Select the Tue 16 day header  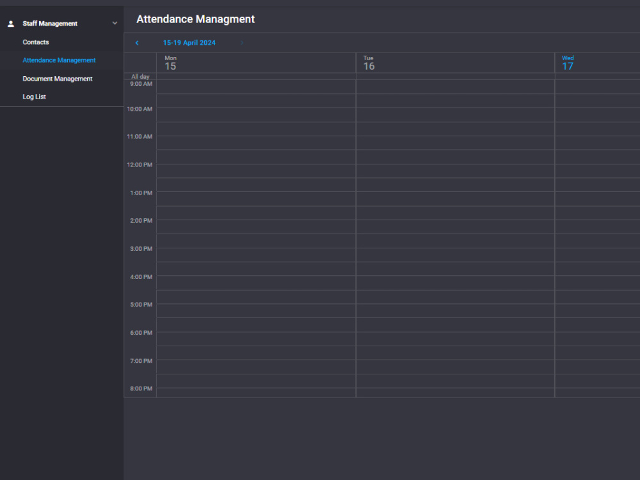point(369,62)
